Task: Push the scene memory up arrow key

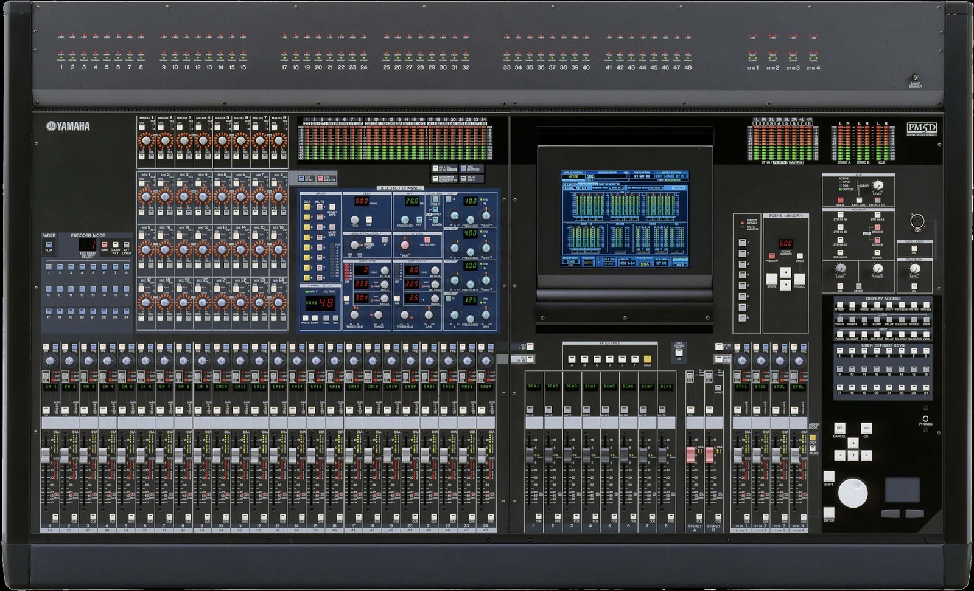Action: coord(786,272)
